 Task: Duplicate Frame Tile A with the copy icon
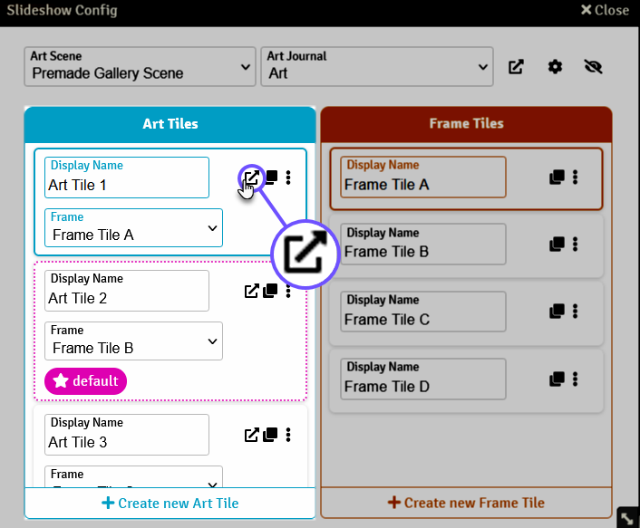(557, 177)
